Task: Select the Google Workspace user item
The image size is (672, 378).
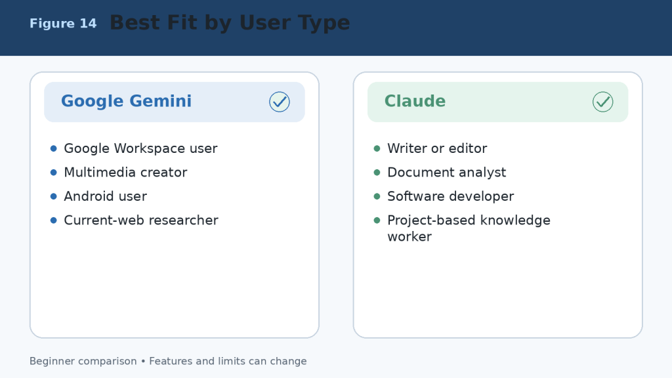Action: coord(140,148)
